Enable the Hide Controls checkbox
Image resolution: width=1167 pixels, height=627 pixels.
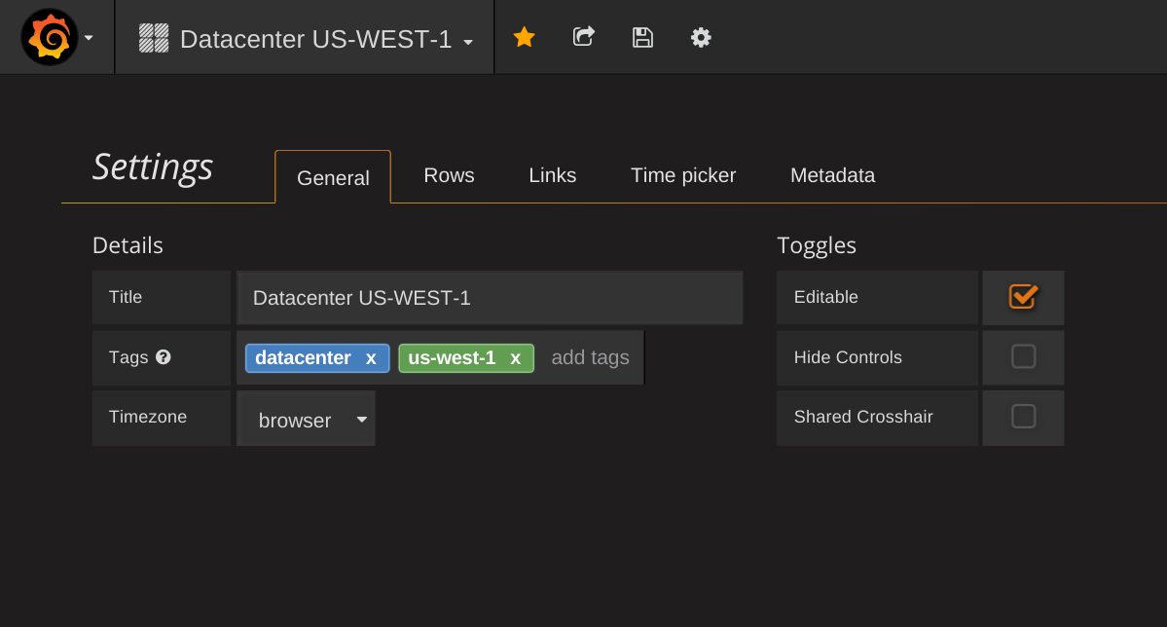point(1023,357)
